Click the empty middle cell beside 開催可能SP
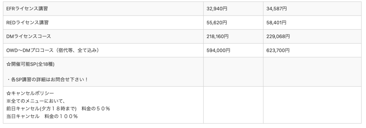366x128 pixels. [233, 72]
